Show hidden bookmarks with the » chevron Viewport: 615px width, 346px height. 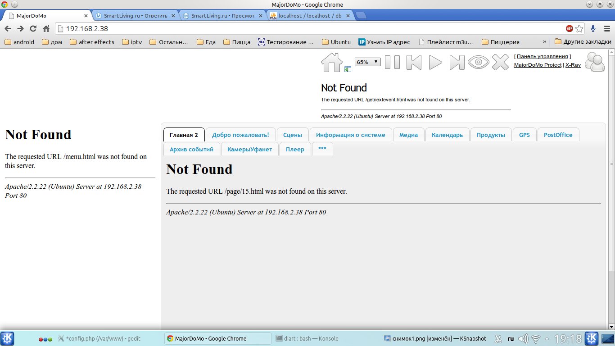[545, 41]
